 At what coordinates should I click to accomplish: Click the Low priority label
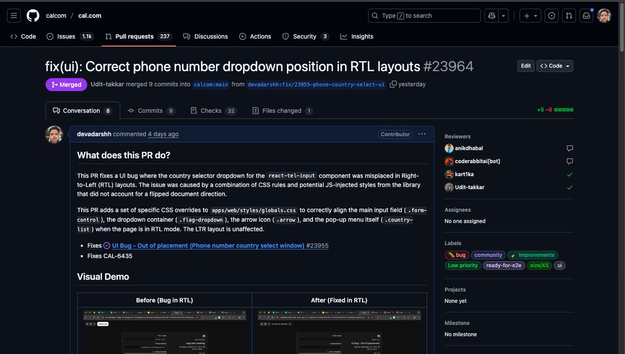click(x=463, y=265)
